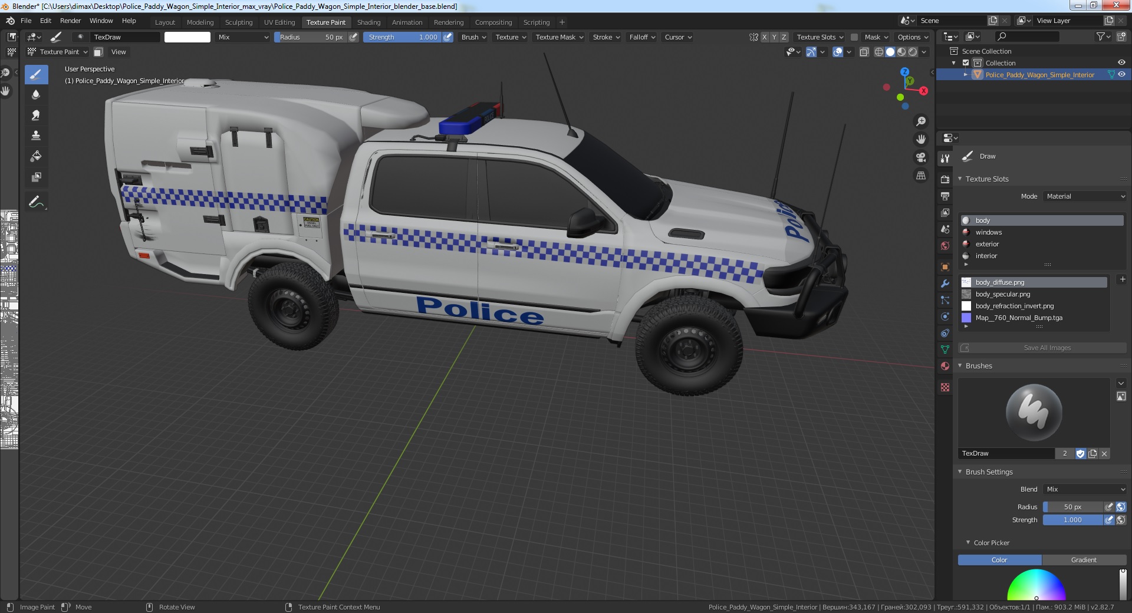Screen dimensions: 1132x613
Task: Open the Window menu
Action: click(x=101, y=21)
